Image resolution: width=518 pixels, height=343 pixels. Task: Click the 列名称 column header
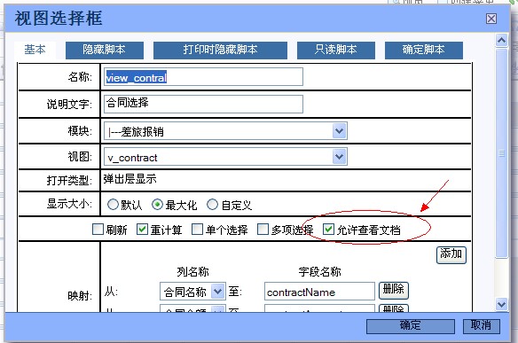(x=193, y=272)
